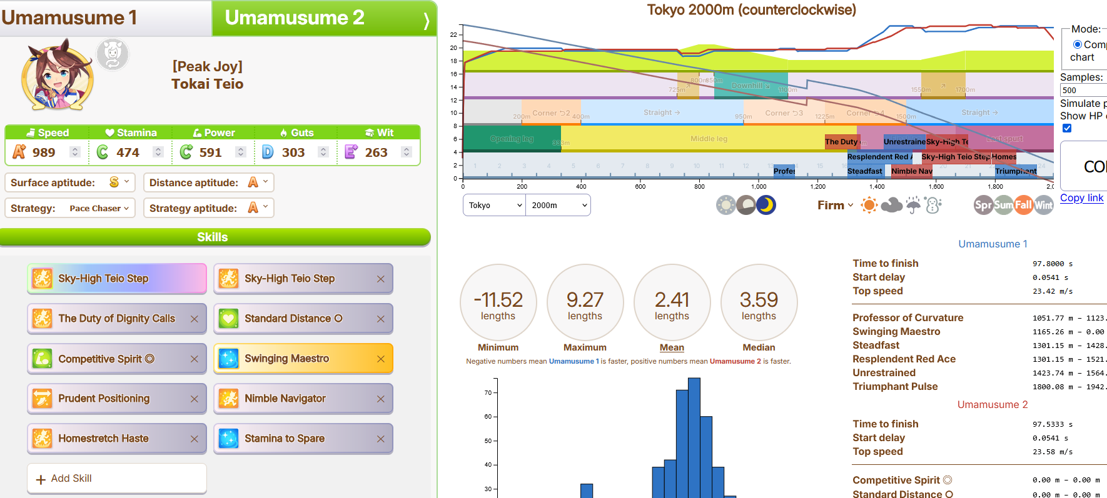Open the Firm ground condition dropdown
1107x498 pixels.
pos(835,205)
